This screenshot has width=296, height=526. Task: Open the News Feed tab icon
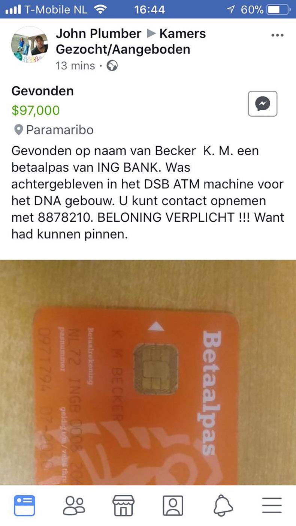click(24, 505)
